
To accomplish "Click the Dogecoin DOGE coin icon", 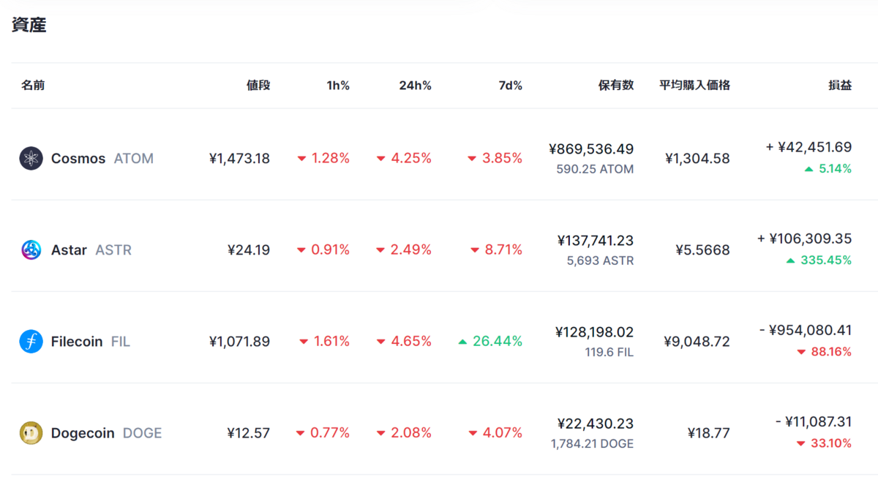I will tap(31, 433).
